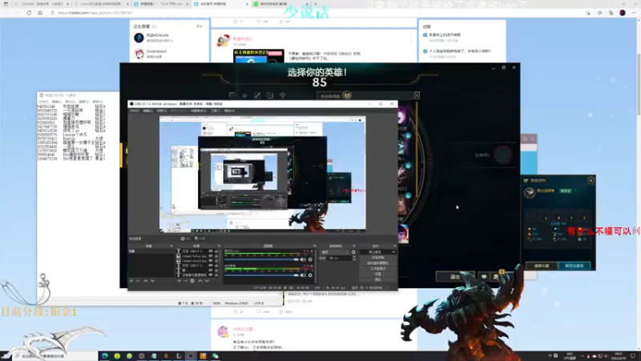Mute the Mic/Aux channel in mixer
641x361 pixels.
point(303,259)
